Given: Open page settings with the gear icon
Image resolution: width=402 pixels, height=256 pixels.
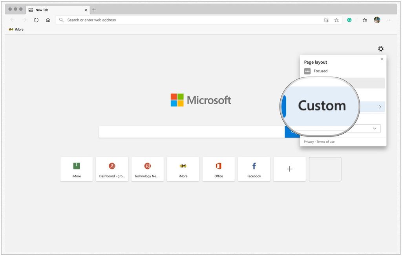Looking at the screenshot, I should [380, 49].
